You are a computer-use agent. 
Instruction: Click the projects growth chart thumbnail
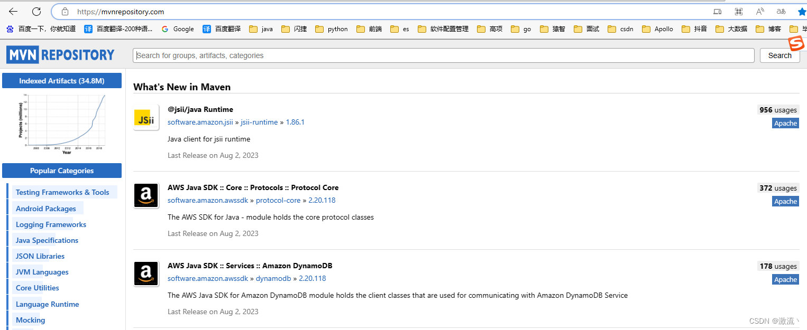click(x=62, y=124)
